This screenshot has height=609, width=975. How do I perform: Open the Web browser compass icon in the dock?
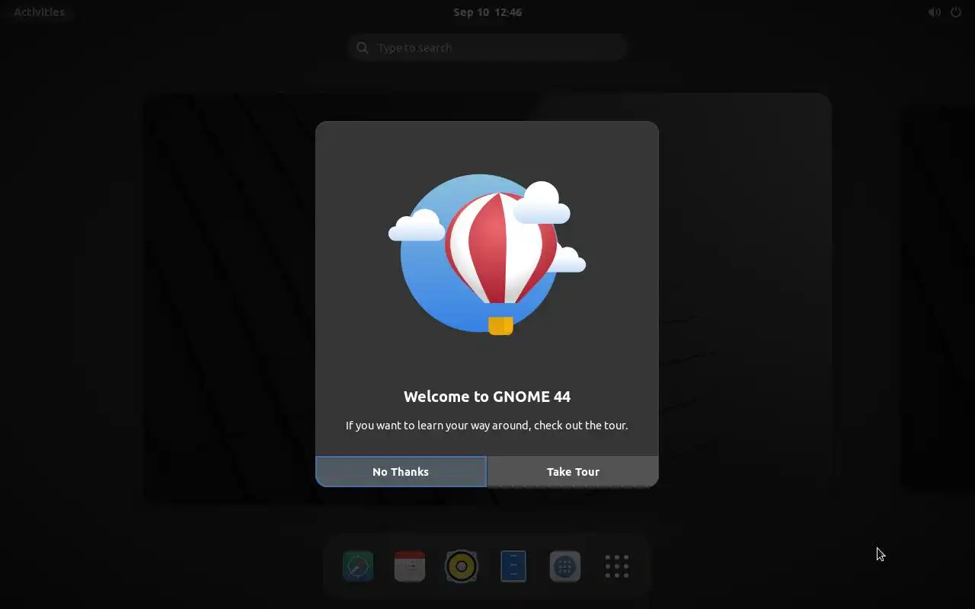(x=358, y=566)
